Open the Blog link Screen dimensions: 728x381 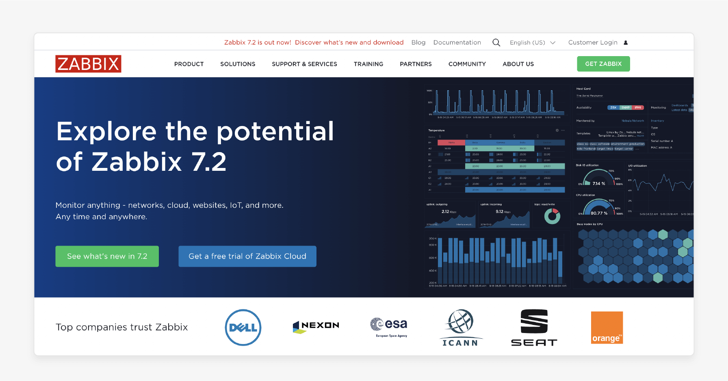(x=418, y=42)
